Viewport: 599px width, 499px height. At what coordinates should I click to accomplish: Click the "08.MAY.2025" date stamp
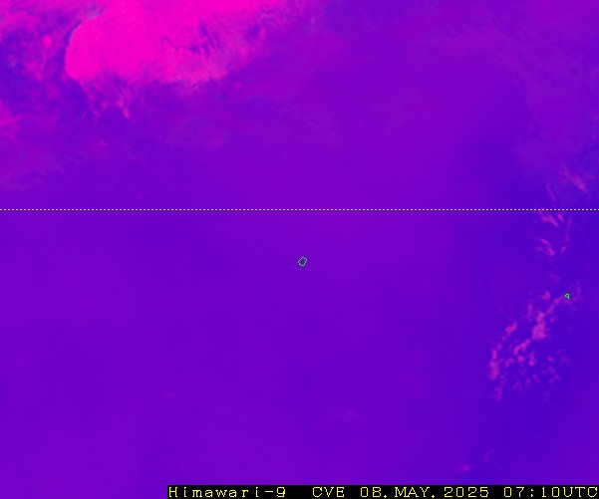coord(425,492)
